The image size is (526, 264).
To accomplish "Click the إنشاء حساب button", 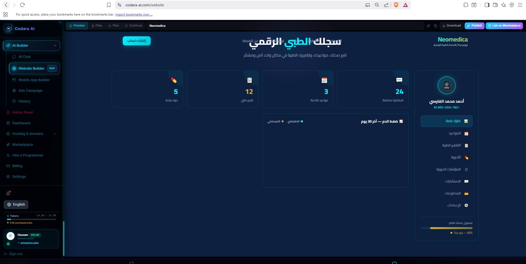I will click(136, 41).
